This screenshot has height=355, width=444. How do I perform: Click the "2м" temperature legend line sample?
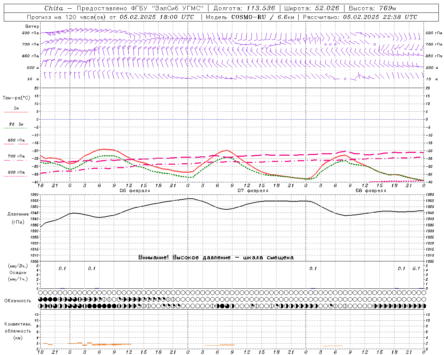tap(16, 112)
